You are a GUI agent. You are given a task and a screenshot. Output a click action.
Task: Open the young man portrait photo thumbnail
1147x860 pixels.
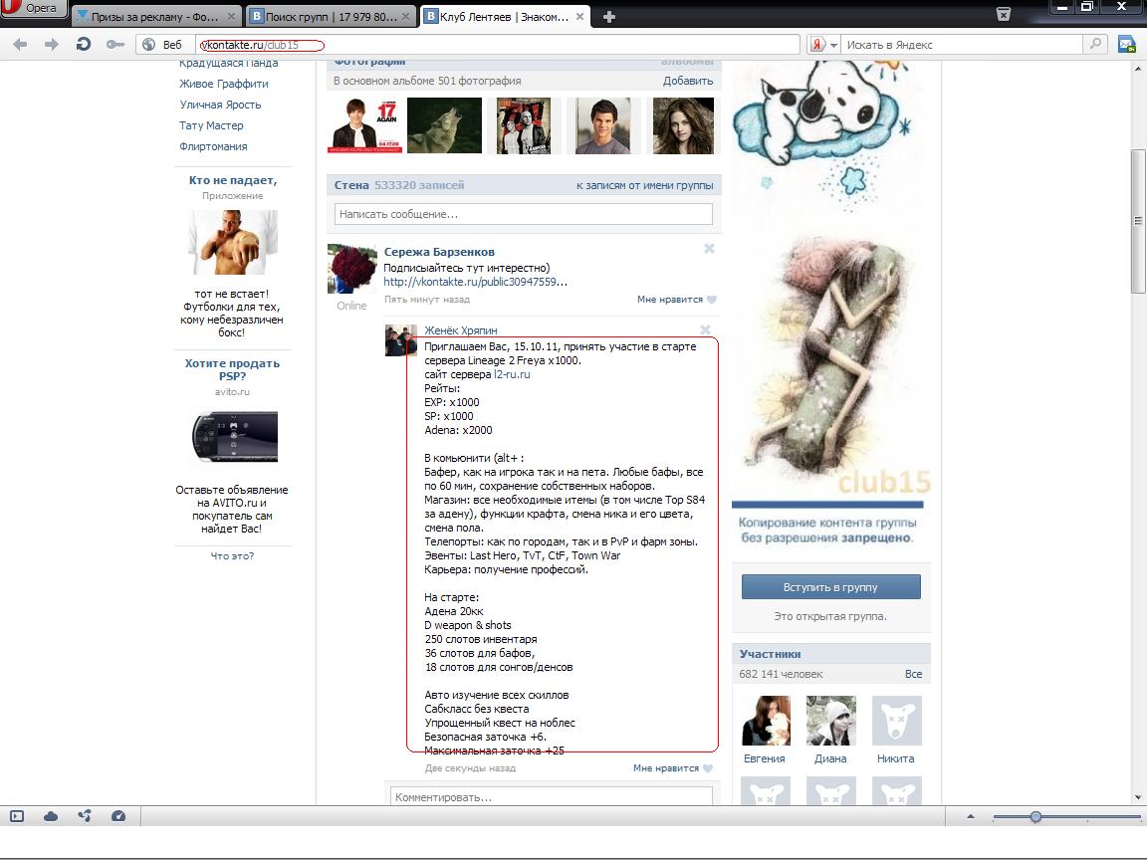click(602, 125)
